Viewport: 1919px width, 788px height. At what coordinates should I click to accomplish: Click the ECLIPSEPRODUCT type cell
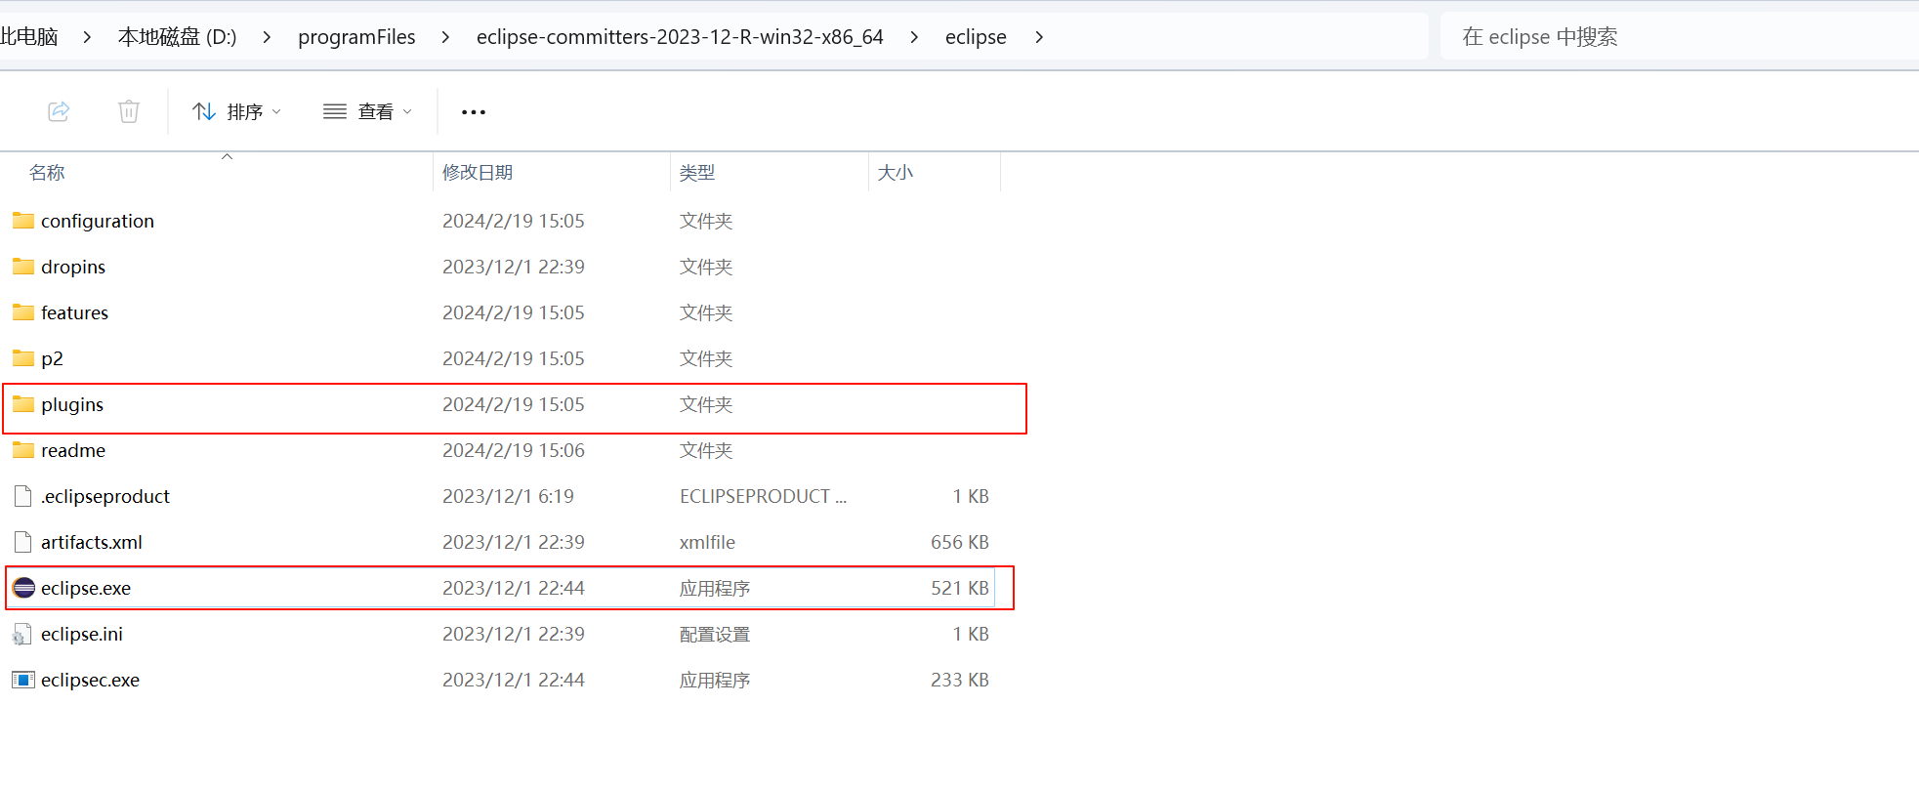[x=764, y=496]
